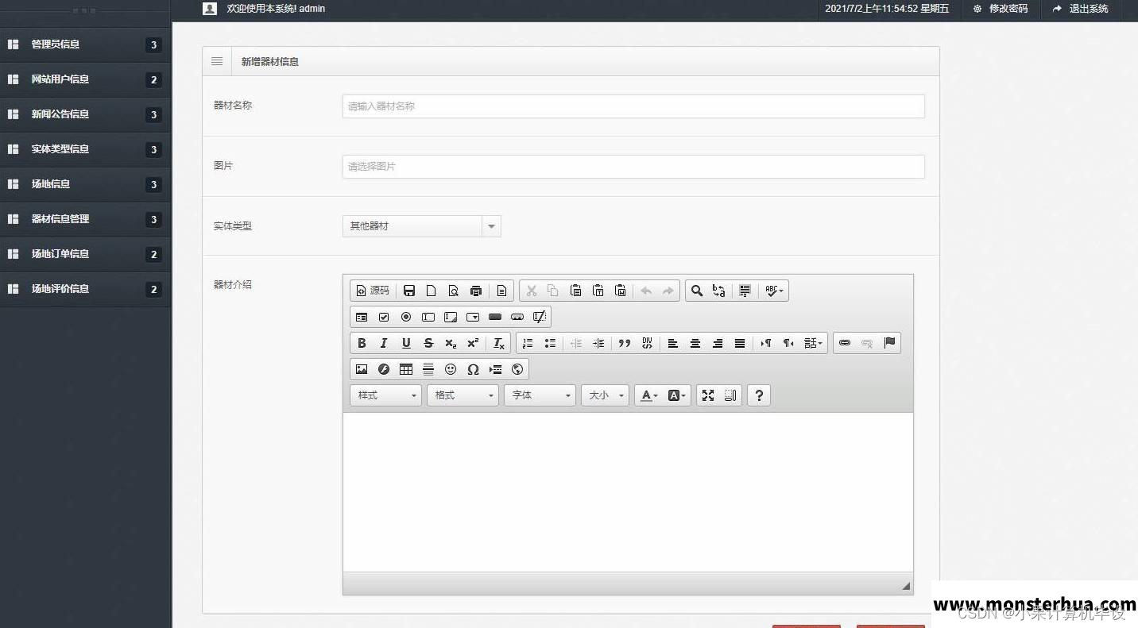1138x628 pixels.
Task: Click Paste from Word icon
Action: (621, 291)
